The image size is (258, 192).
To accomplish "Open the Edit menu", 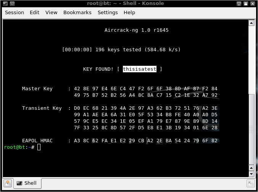I will 34,13.
